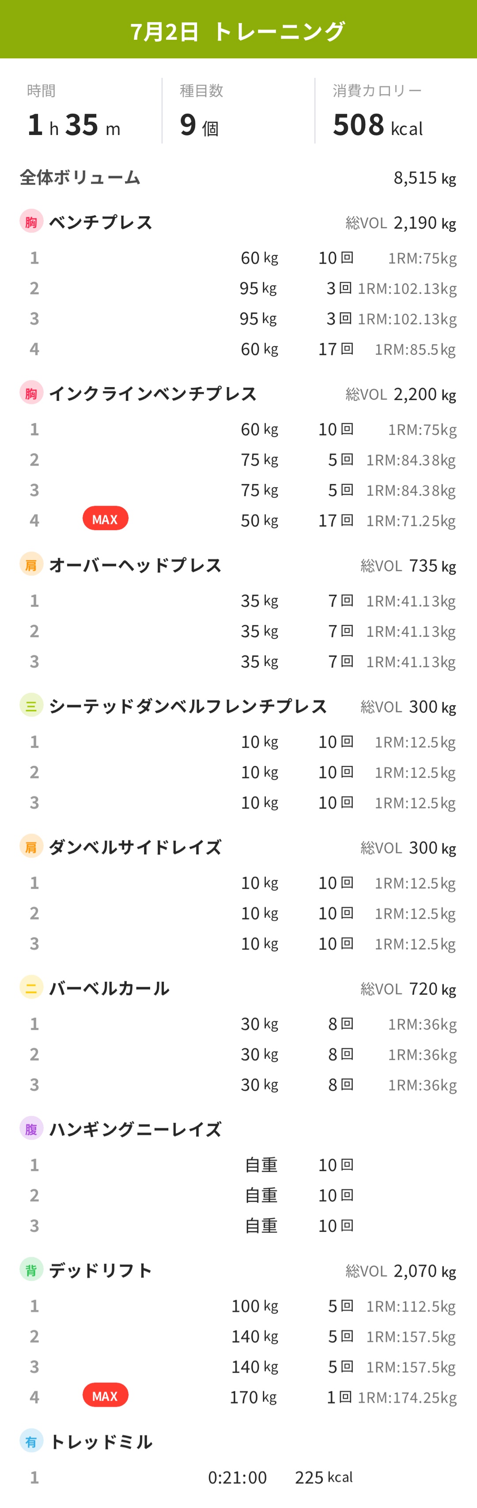
Task: Open the デッドリフト exercise title
Action: pyautogui.click(x=101, y=1270)
